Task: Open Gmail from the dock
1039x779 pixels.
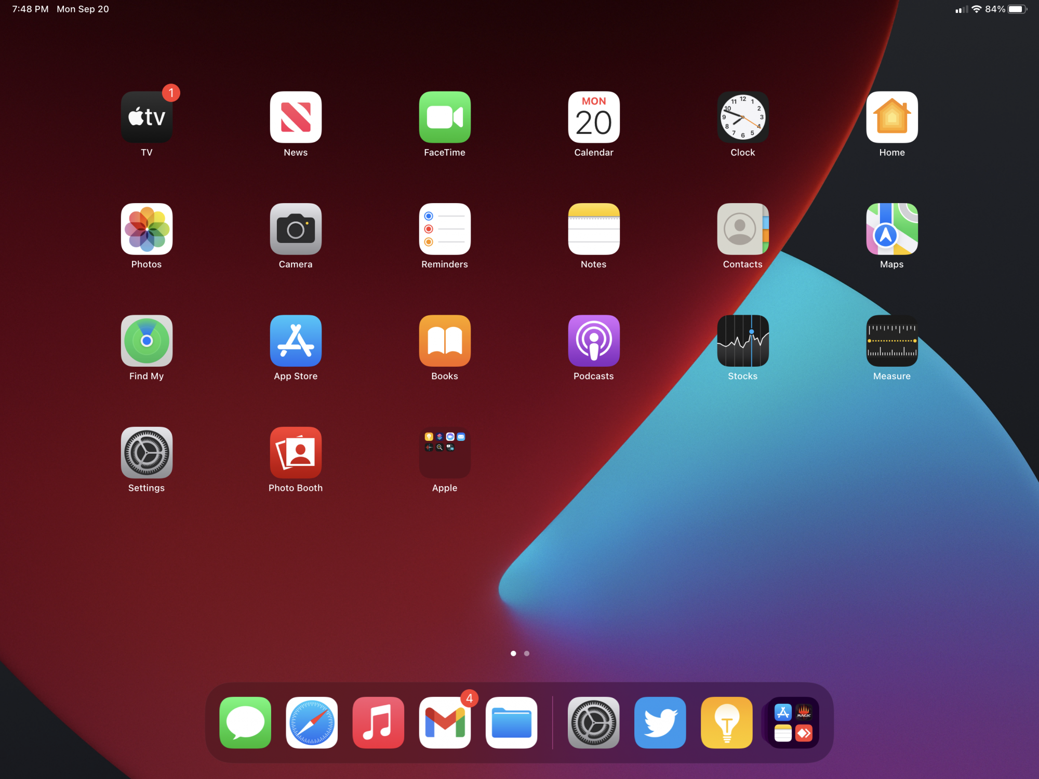Action: point(445,722)
